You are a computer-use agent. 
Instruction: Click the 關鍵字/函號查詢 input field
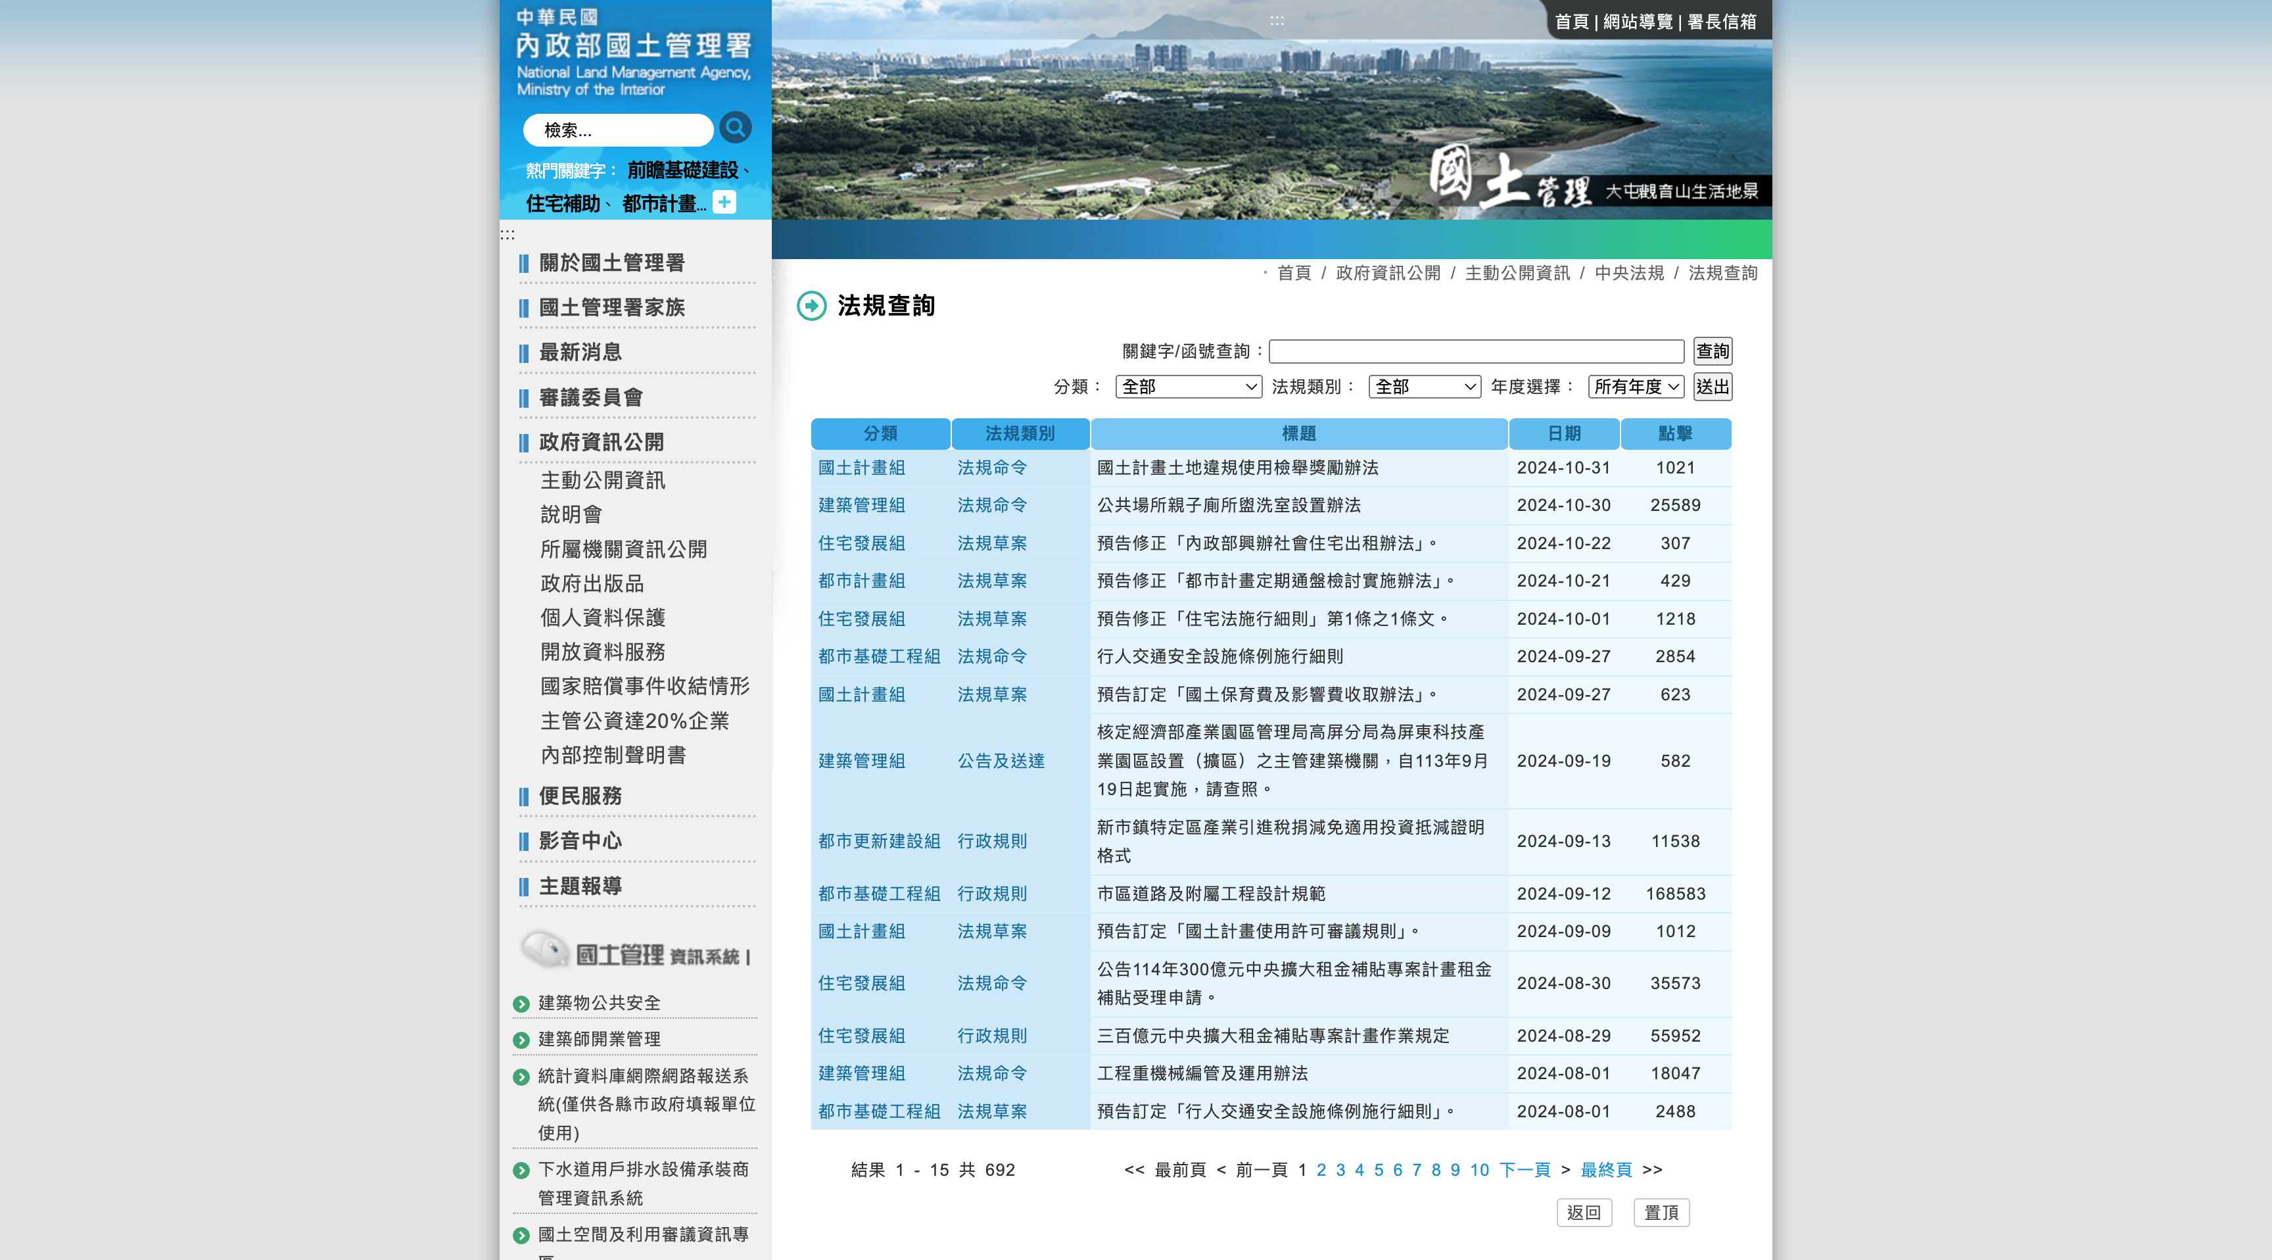(1476, 351)
